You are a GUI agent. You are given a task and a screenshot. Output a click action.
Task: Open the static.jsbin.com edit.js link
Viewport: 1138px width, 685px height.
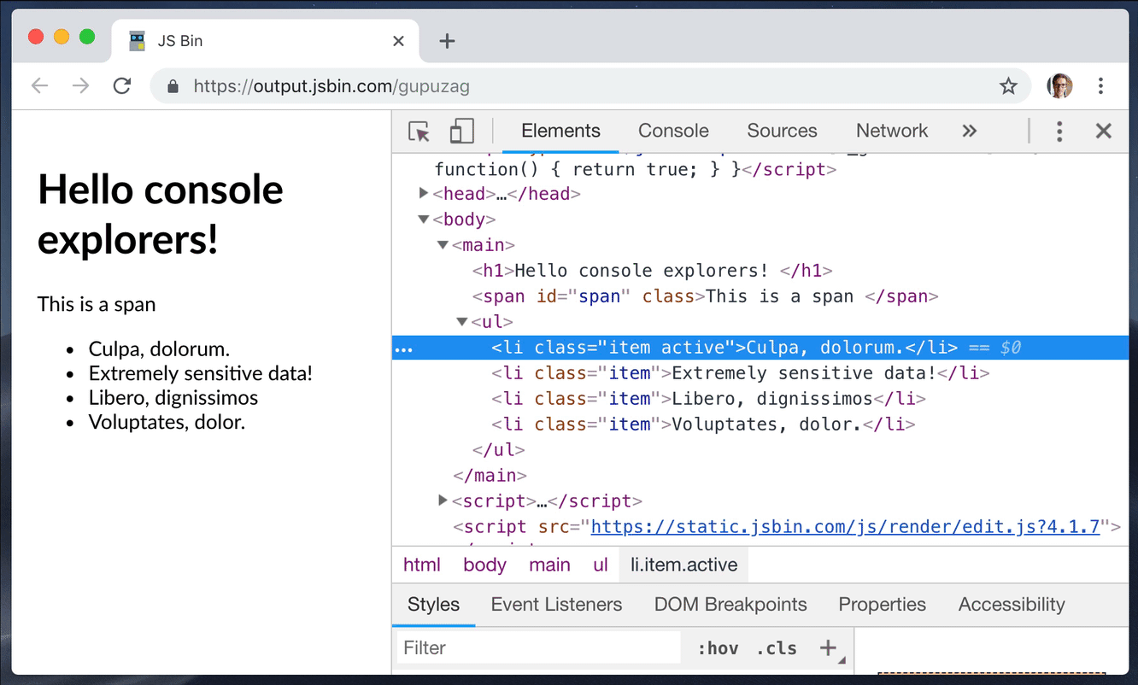tap(844, 526)
